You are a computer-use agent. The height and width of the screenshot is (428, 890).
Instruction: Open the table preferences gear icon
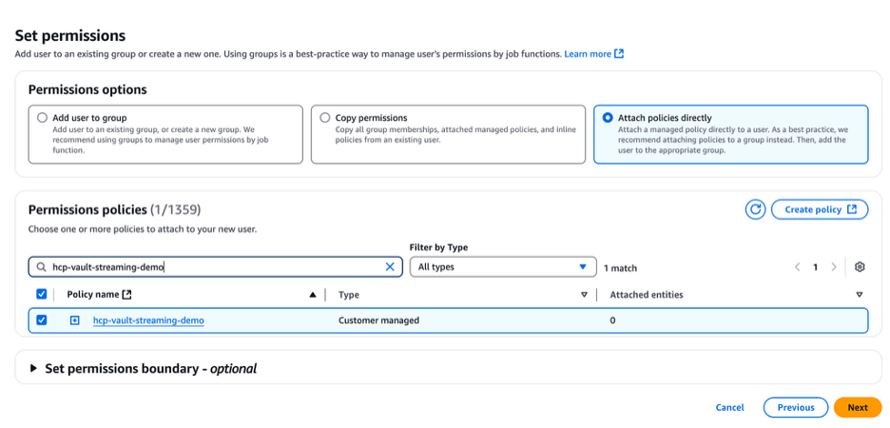(860, 267)
